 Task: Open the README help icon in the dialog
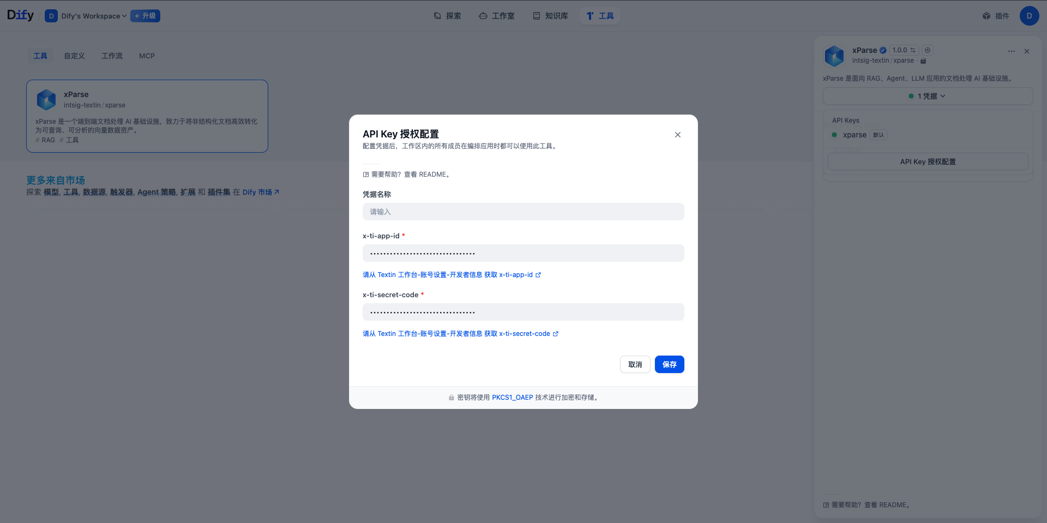point(365,174)
